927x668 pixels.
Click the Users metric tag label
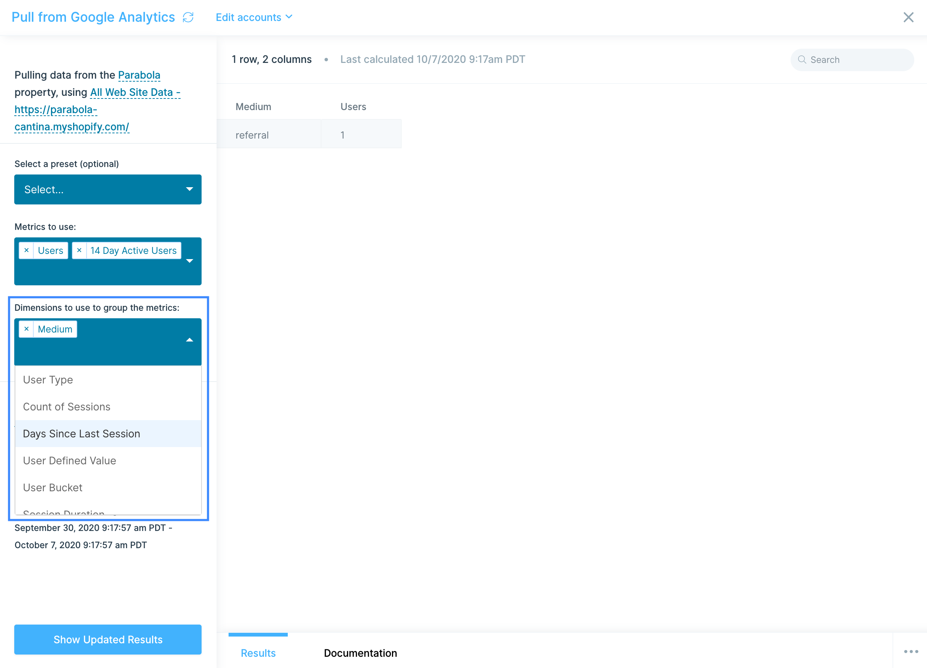click(x=51, y=250)
